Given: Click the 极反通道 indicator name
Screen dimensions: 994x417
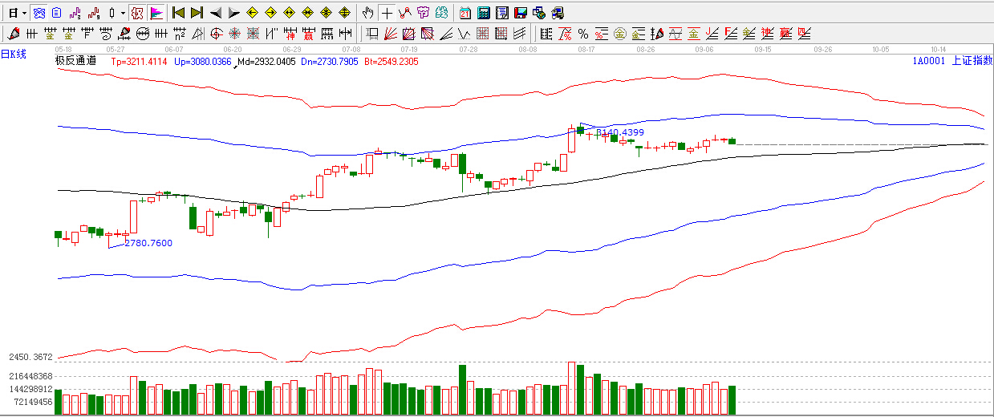Looking at the screenshot, I should pyautogui.click(x=75, y=61).
